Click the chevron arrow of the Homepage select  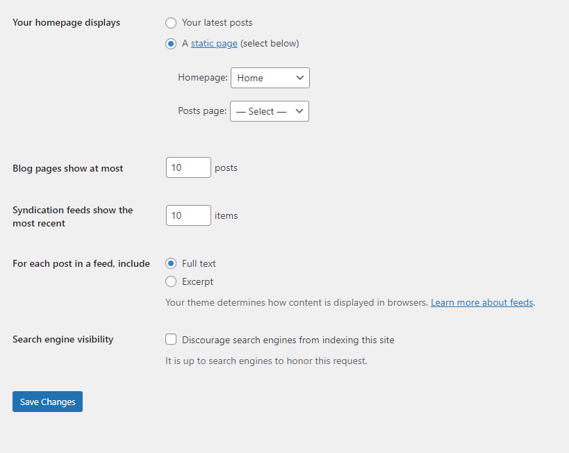coord(300,78)
